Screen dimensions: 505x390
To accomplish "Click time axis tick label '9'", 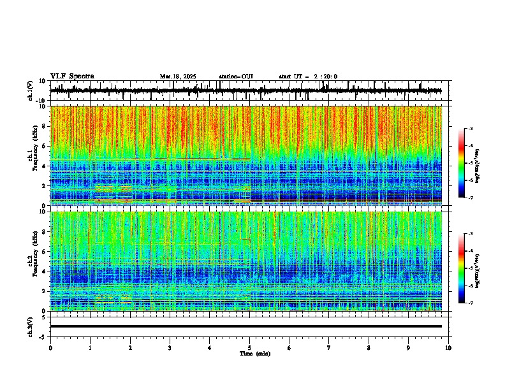I will coord(408,348).
